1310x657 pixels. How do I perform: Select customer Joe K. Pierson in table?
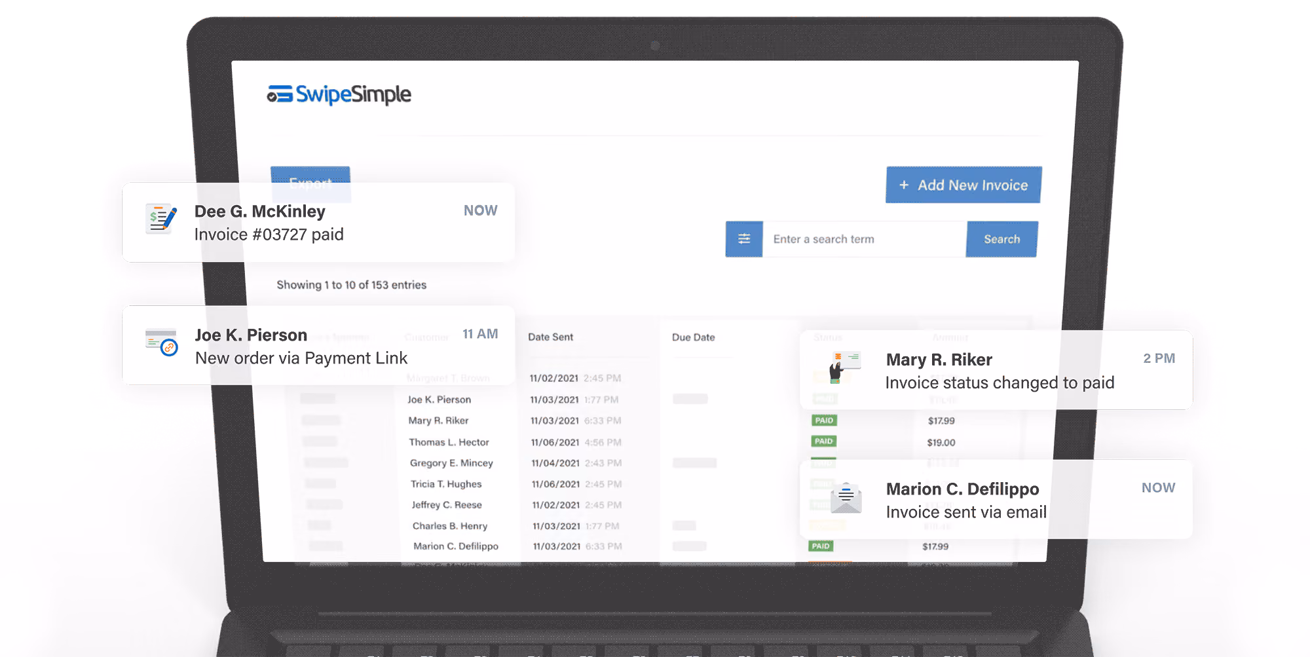click(x=439, y=400)
